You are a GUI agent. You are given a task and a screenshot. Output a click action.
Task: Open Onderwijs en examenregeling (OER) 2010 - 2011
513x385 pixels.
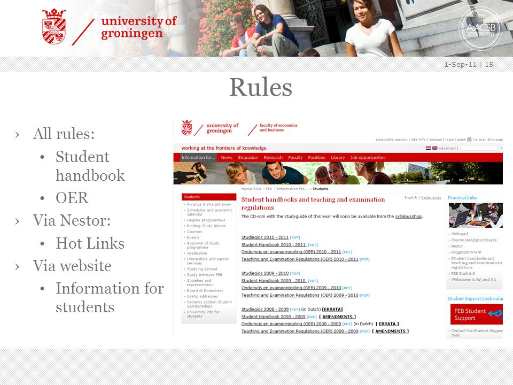pos(291,252)
